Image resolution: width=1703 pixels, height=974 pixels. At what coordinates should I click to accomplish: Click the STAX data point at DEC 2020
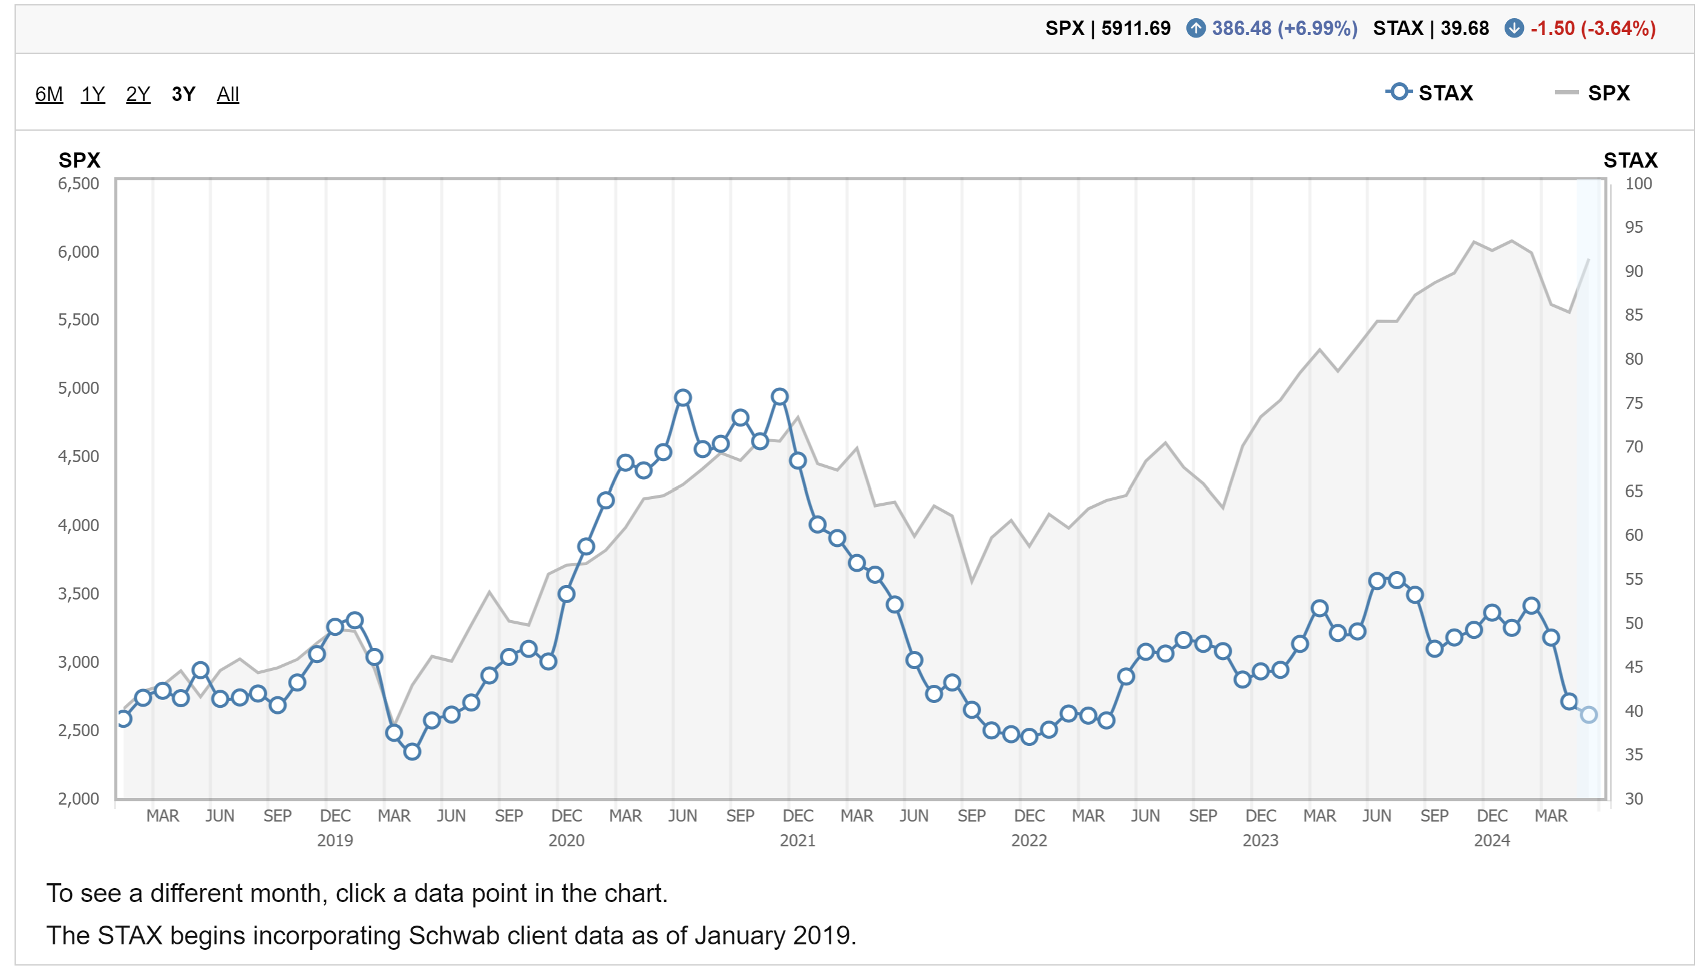[x=566, y=594]
